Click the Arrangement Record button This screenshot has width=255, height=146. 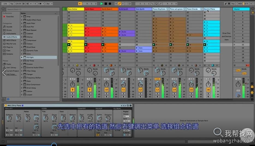pyautogui.click(x=110, y=4)
